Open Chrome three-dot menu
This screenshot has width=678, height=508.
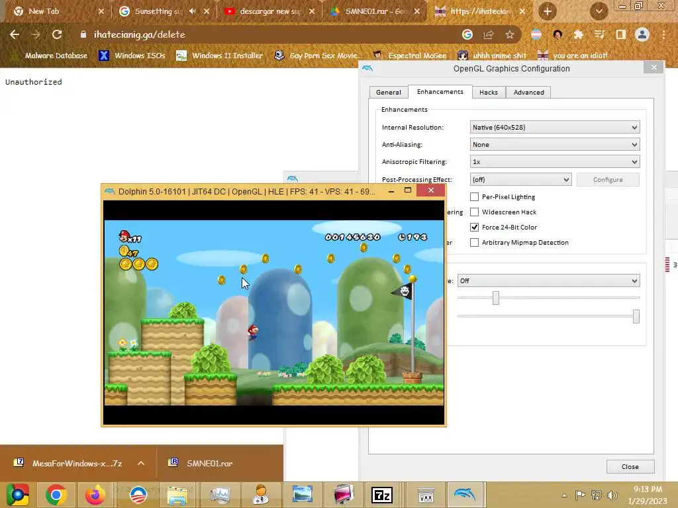tap(663, 34)
